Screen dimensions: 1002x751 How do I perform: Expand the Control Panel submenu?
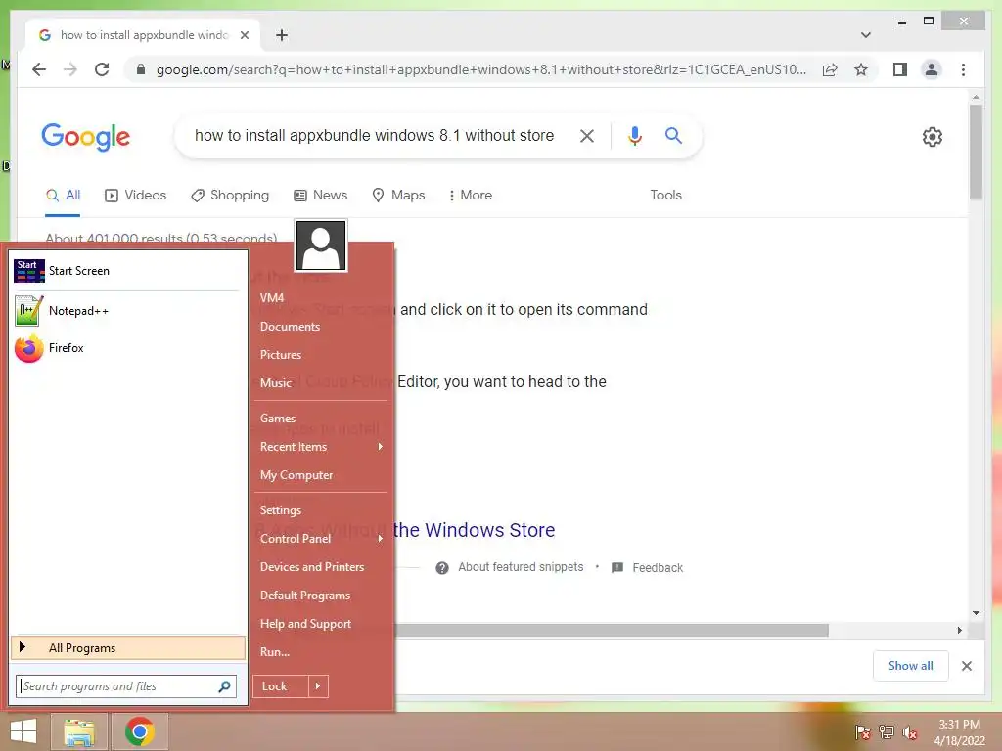[321, 539]
